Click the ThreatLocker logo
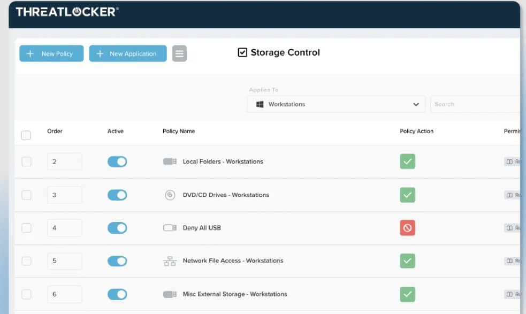 point(67,12)
